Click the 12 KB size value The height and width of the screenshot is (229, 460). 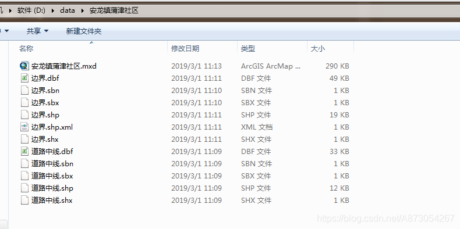(339, 188)
